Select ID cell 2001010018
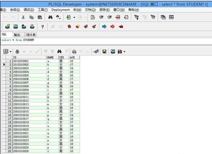 (30, 122)
